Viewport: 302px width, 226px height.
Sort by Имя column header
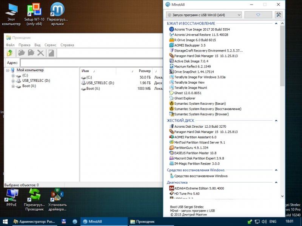tap(98, 71)
